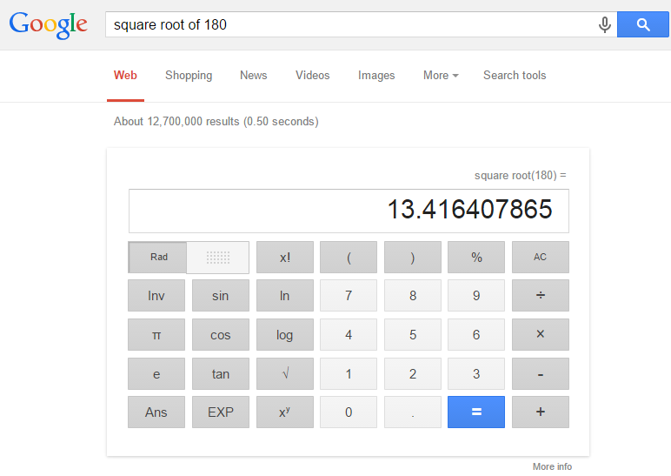671x476 pixels.
Task: Switch calculator to Rad mode
Action: point(158,258)
